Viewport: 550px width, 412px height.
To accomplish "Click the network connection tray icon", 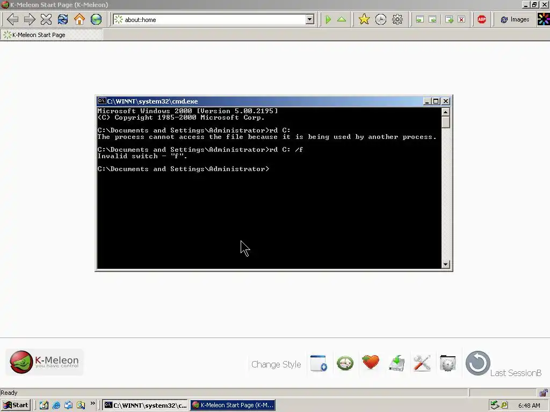I will click(495, 405).
